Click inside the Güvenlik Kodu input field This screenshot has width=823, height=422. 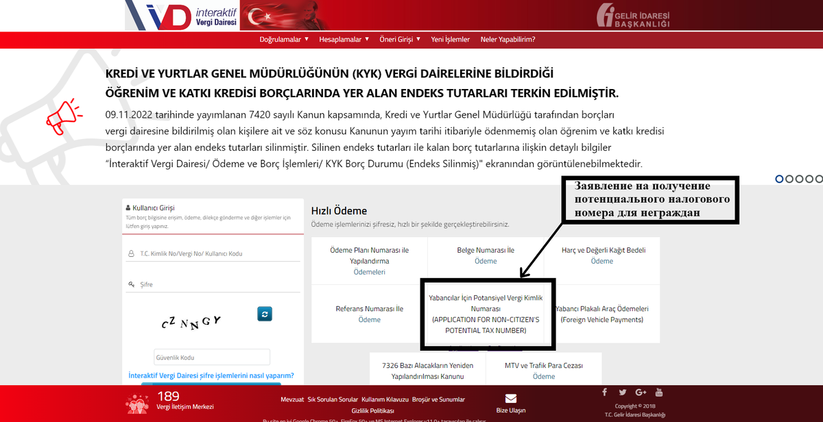pos(211,357)
